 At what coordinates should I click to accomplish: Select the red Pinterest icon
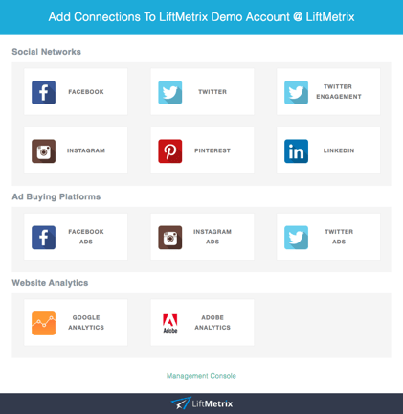(x=170, y=151)
